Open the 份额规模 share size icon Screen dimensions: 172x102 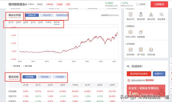[141, 32]
